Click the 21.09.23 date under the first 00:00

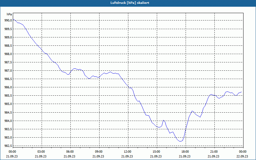click(12, 156)
